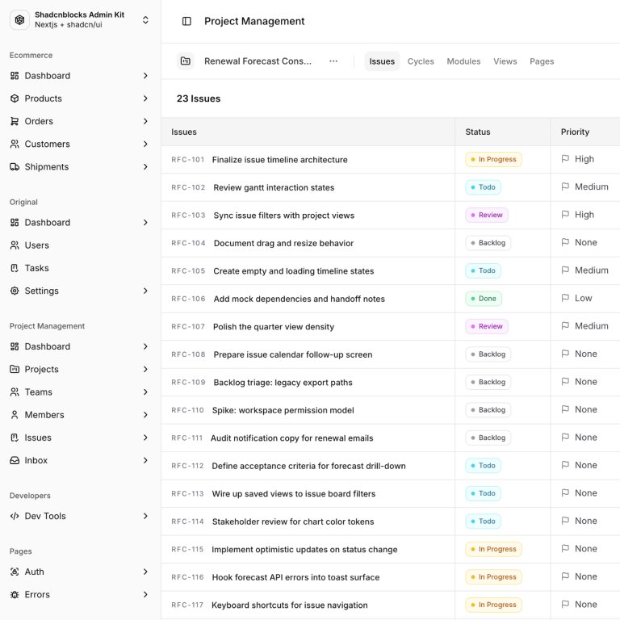The height and width of the screenshot is (620, 620).
Task: Click the Project Management Dashboard grid icon
Action: [15, 346]
